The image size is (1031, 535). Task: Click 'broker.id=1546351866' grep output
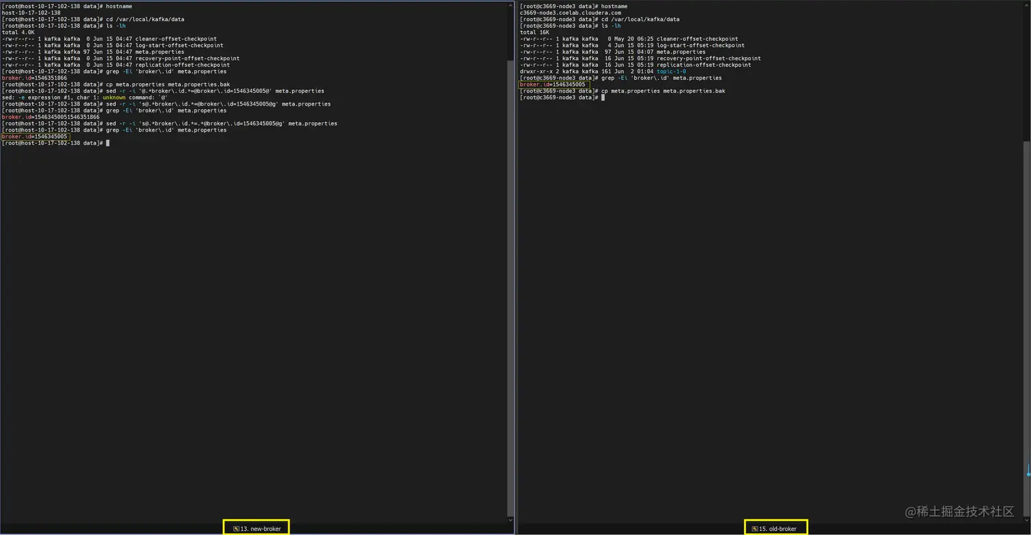(x=34, y=78)
